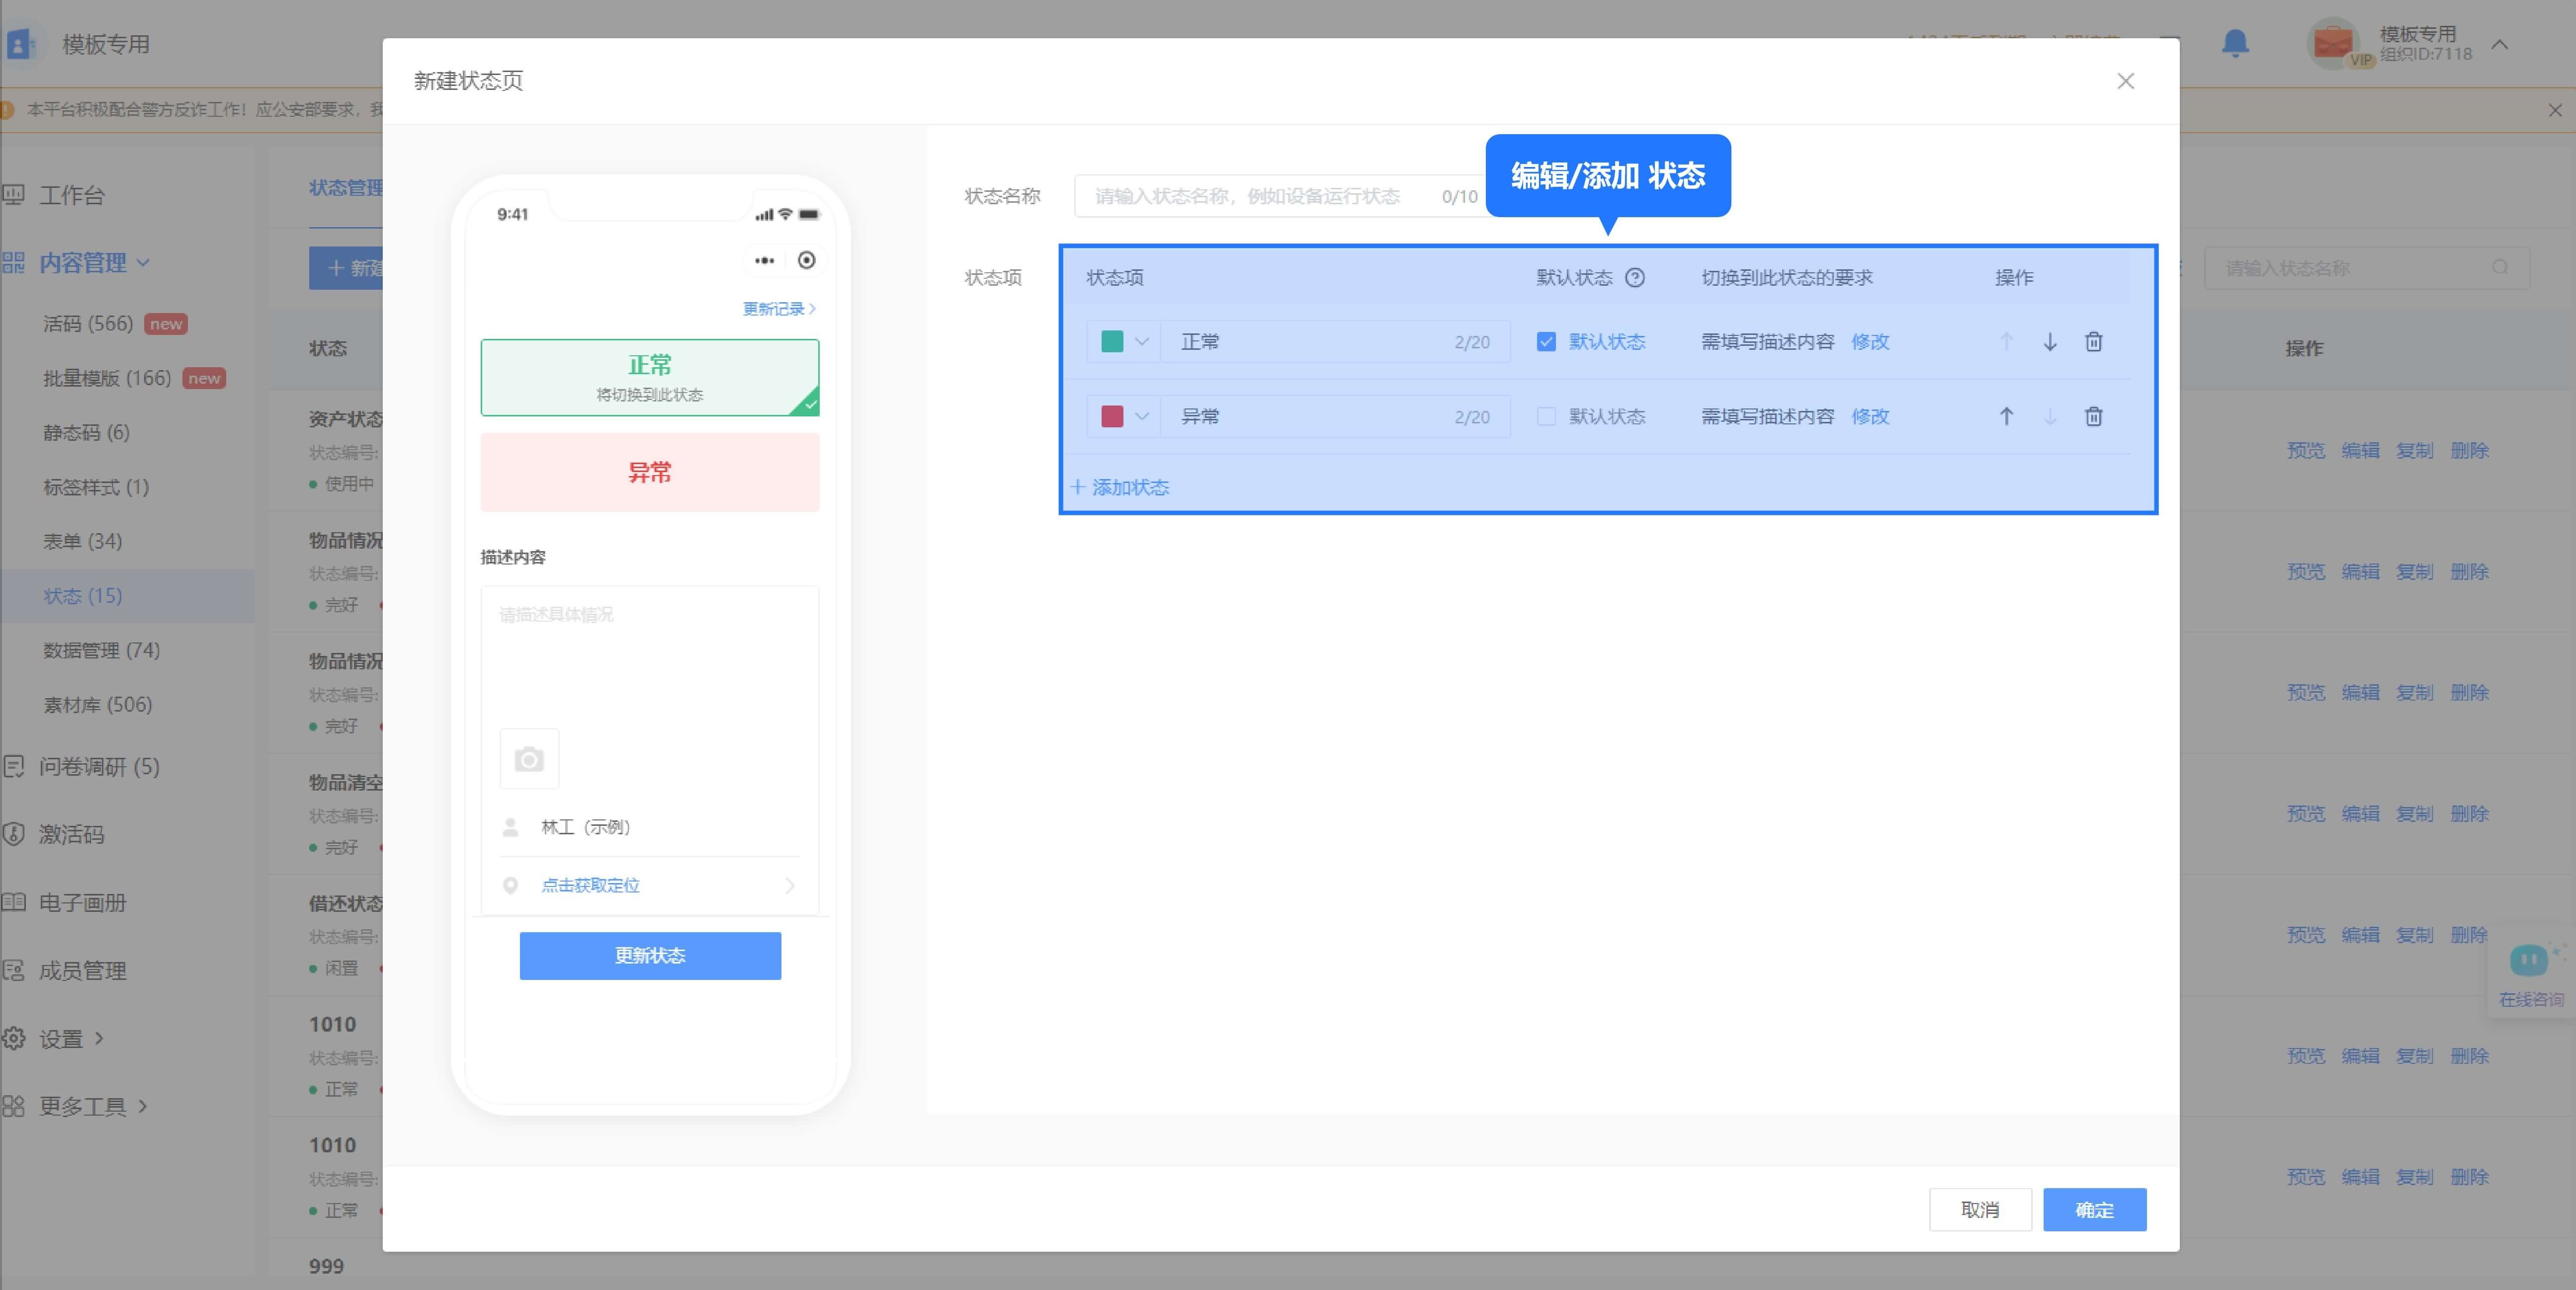
Task: Open 状态 (15) in sidebar
Action: point(83,596)
